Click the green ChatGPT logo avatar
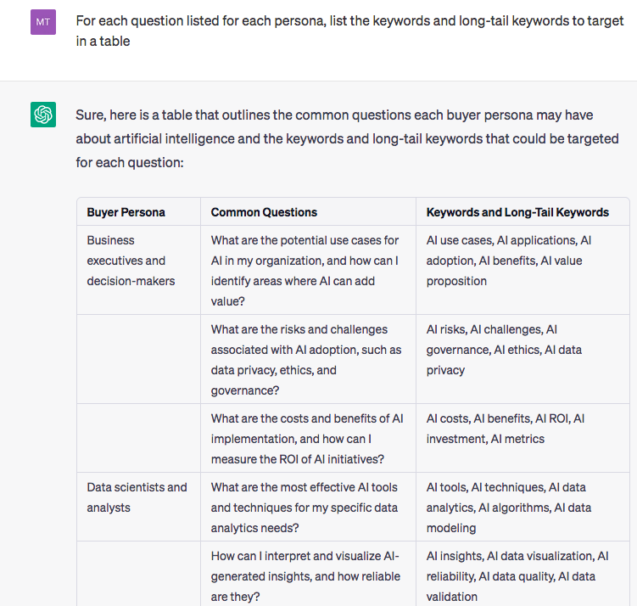 pos(43,115)
